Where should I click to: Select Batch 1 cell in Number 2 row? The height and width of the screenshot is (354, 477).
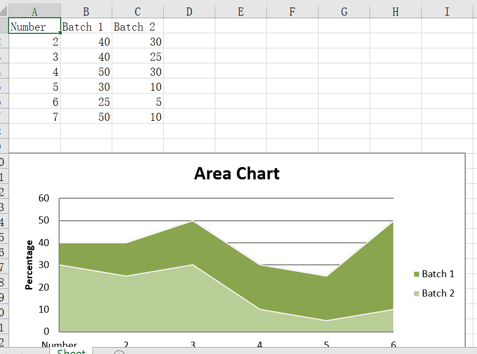[x=86, y=41]
